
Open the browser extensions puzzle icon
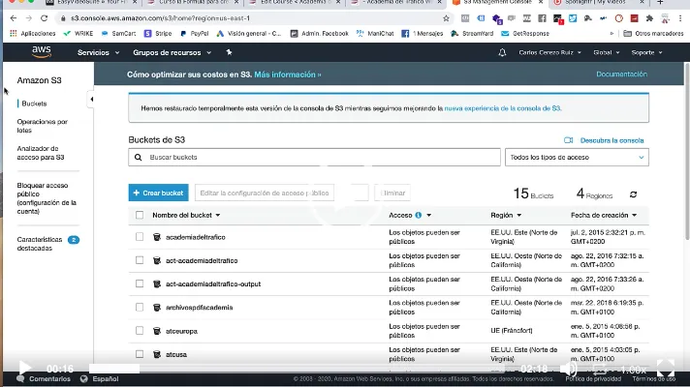point(649,18)
